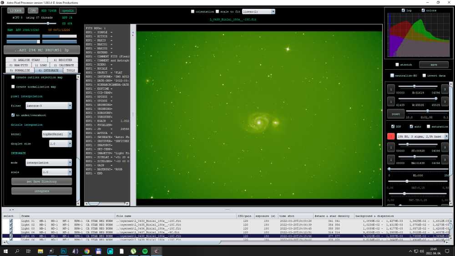
Task: Click the ASI 294 MC PRO working directory button
Action: tap(42, 50)
